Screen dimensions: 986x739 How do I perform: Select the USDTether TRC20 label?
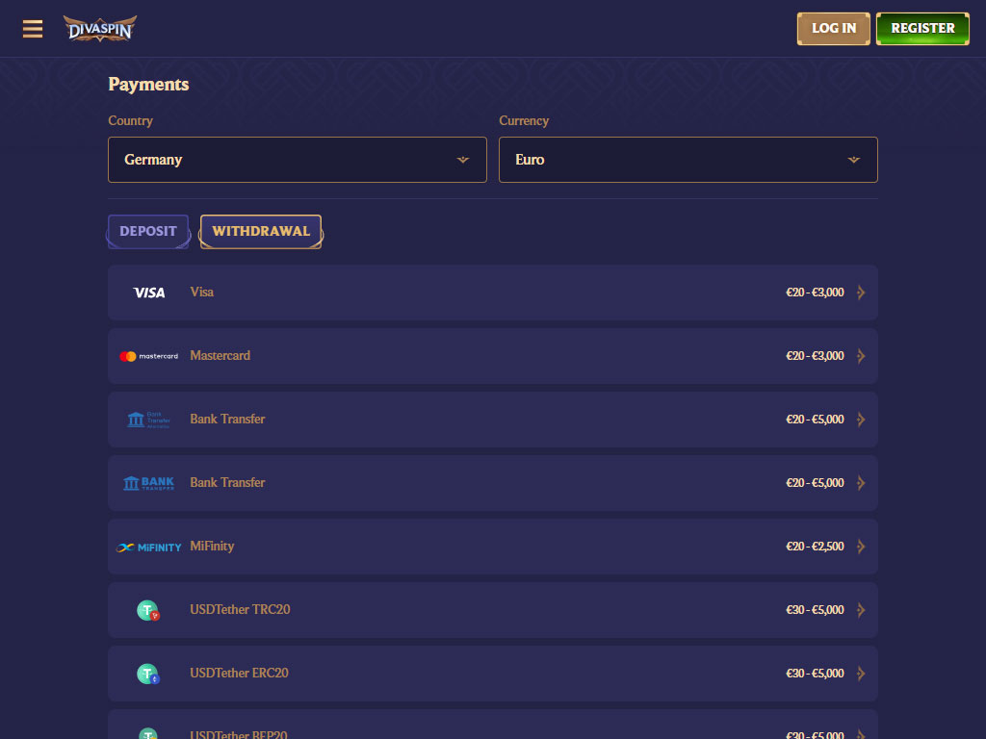click(x=240, y=609)
